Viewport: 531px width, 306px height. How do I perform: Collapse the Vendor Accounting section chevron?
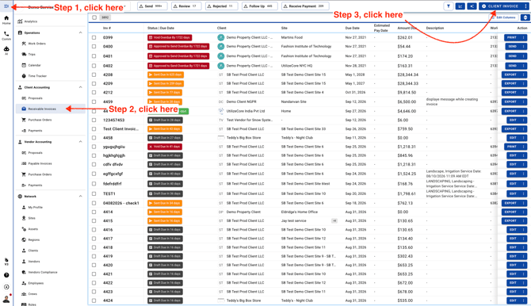(x=80, y=142)
